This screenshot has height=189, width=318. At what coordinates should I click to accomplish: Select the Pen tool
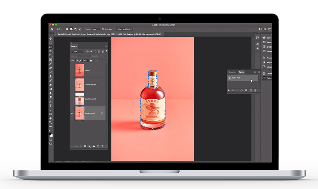(51, 101)
